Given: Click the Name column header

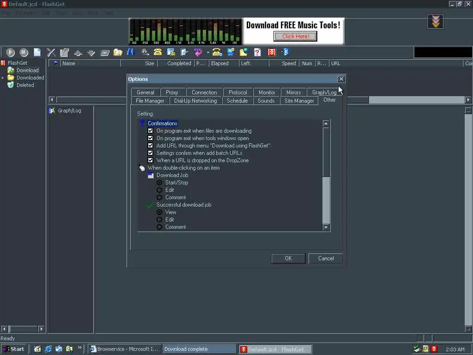Looking at the screenshot, I should click(90, 63).
